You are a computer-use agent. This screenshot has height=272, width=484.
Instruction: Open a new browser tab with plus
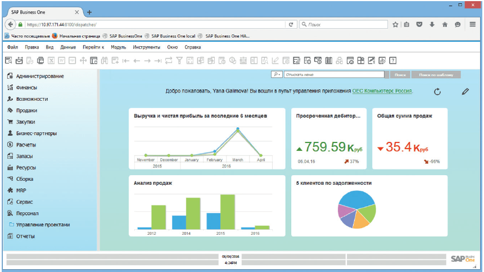[x=89, y=12]
